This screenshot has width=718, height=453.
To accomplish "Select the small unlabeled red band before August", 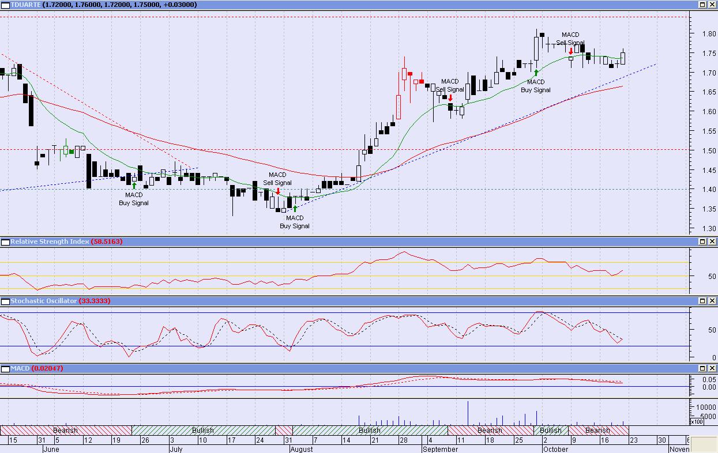I will click(x=284, y=431).
